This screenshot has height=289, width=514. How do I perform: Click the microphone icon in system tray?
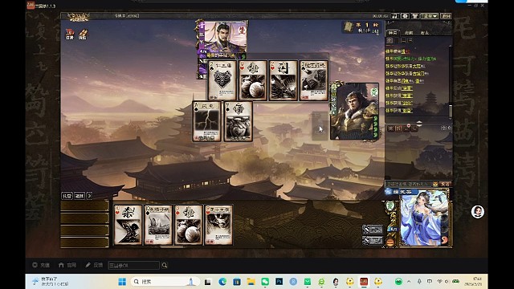(x=419, y=282)
